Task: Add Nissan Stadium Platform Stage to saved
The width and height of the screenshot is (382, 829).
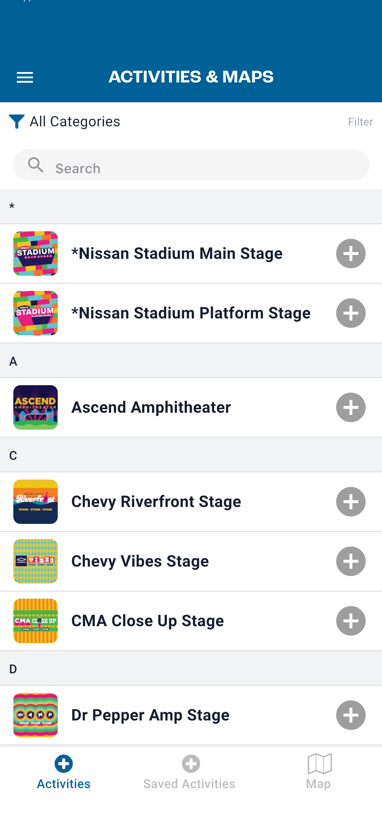Action: point(351,313)
